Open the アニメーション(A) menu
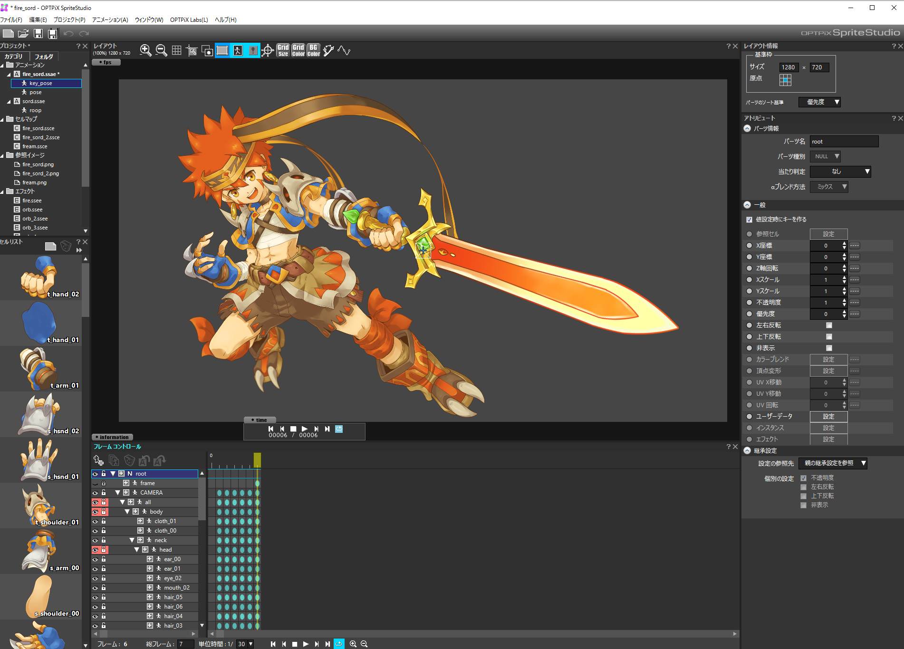 tap(110, 20)
